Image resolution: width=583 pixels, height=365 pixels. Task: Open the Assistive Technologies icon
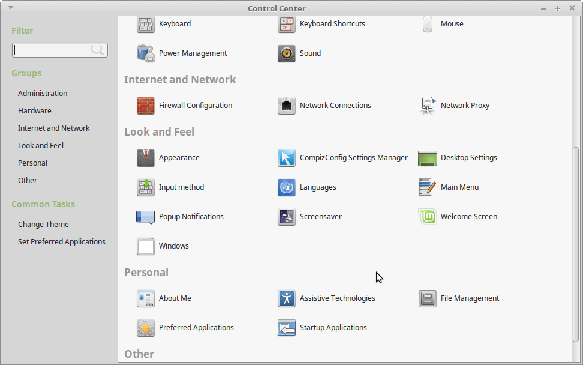click(286, 298)
